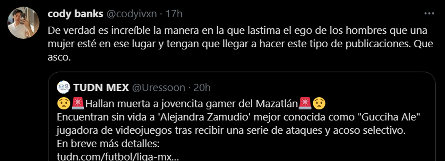The width and height of the screenshot is (445, 161).
Task: Click the last worried face emoji
Action: tap(318, 102)
